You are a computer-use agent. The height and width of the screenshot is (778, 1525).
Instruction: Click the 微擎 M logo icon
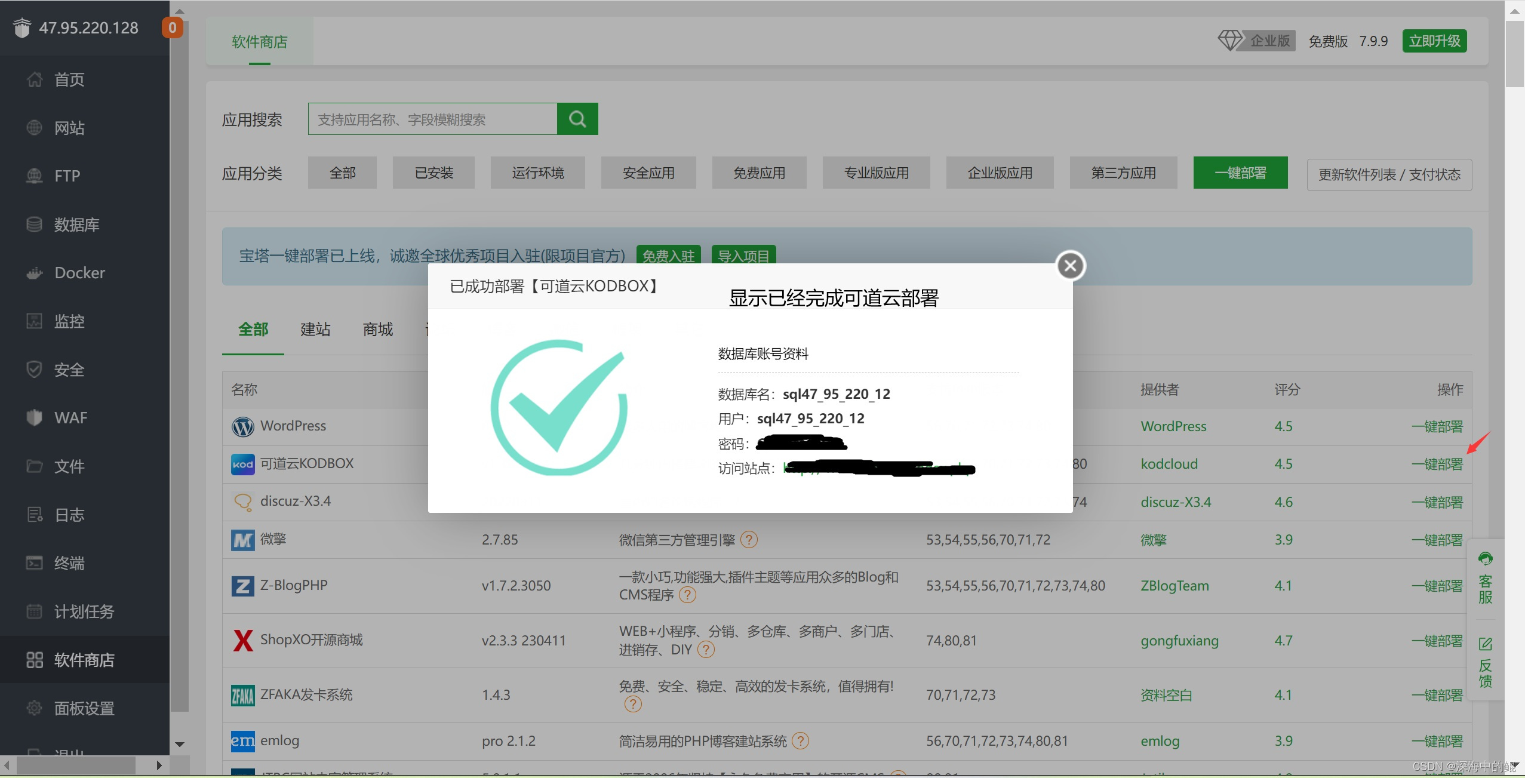coord(242,540)
